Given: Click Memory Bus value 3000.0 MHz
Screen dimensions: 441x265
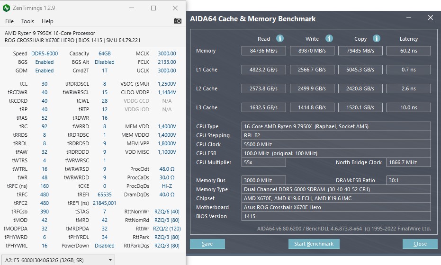Looking at the screenshot, I should click(x=263, y=180).
